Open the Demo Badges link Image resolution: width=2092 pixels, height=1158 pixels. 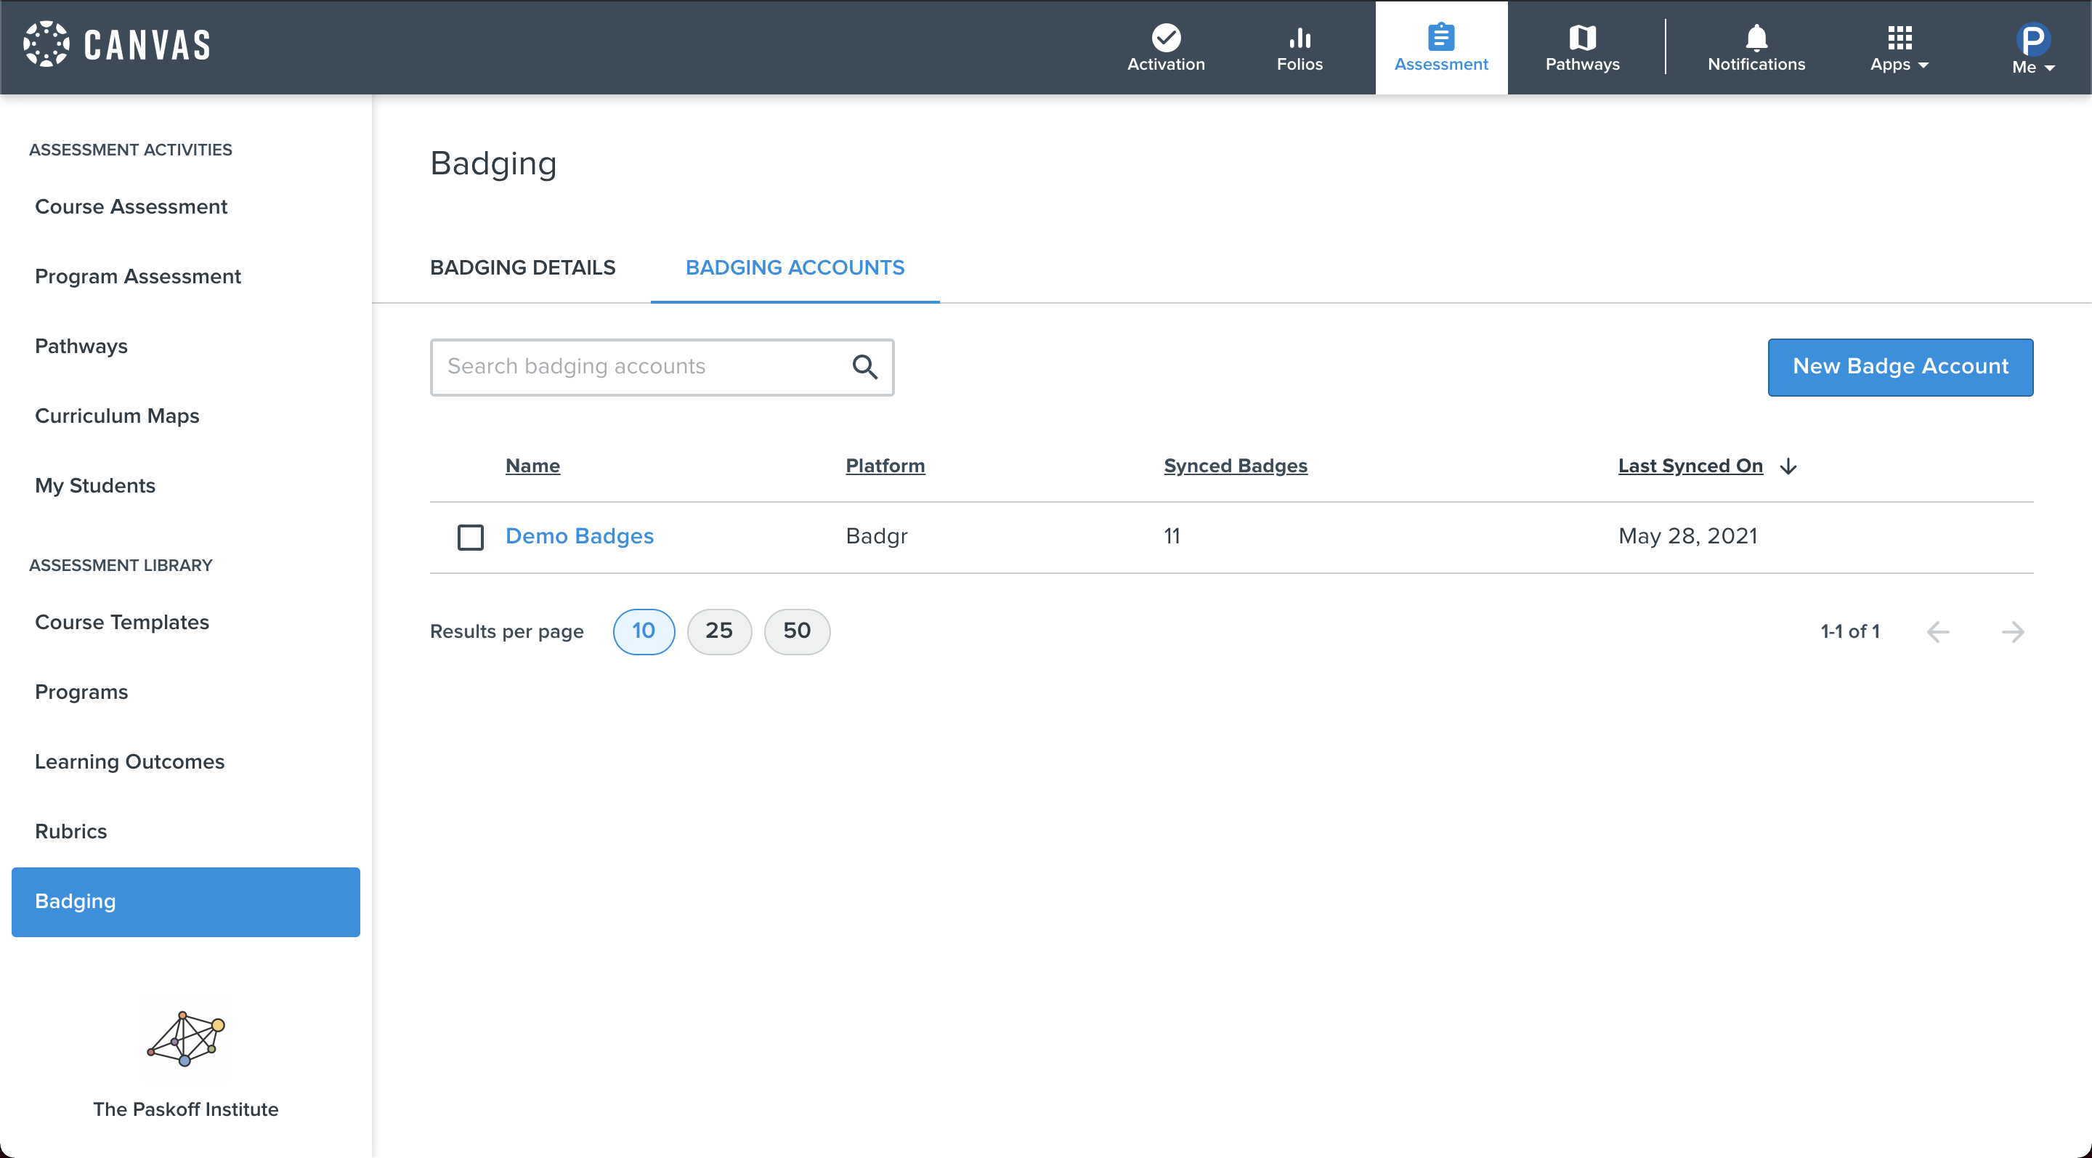point(579,536)
